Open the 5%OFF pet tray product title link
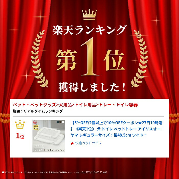Image resolution: width=179 pixels, height=179 pixels. [x=116, y=129]
